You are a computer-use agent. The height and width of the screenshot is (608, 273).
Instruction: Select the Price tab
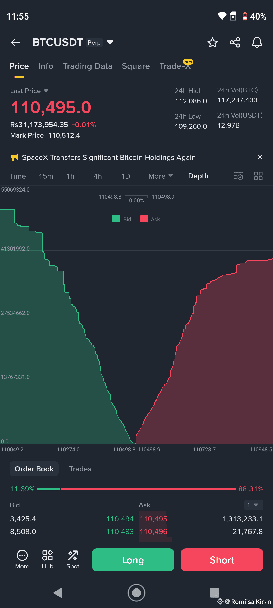19,66
